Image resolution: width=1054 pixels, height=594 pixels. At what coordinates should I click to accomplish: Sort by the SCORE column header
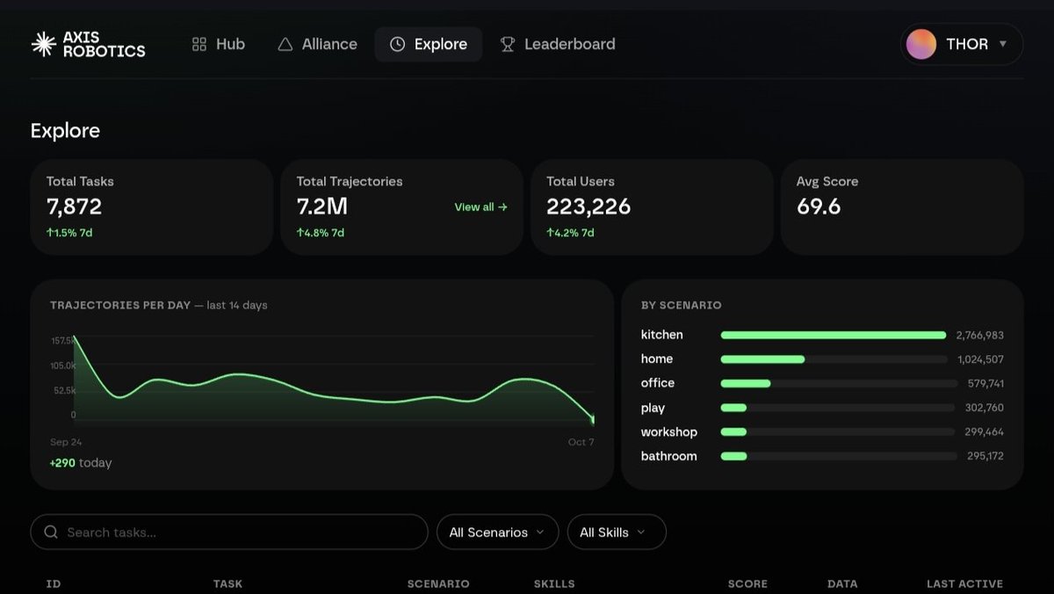pos(747,583)
